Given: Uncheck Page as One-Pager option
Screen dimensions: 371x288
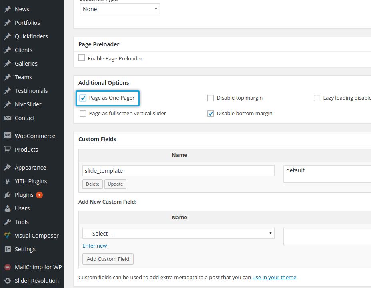Looking at the screenshot, I should click(x=83, y=98).
